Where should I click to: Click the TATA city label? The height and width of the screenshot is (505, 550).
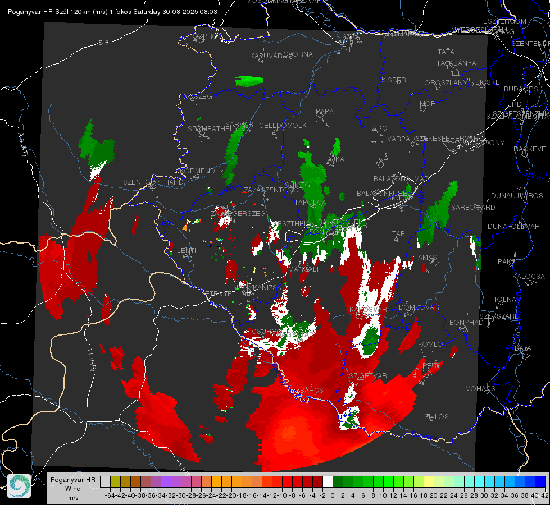pyautogui.click(x=446, y=52)
